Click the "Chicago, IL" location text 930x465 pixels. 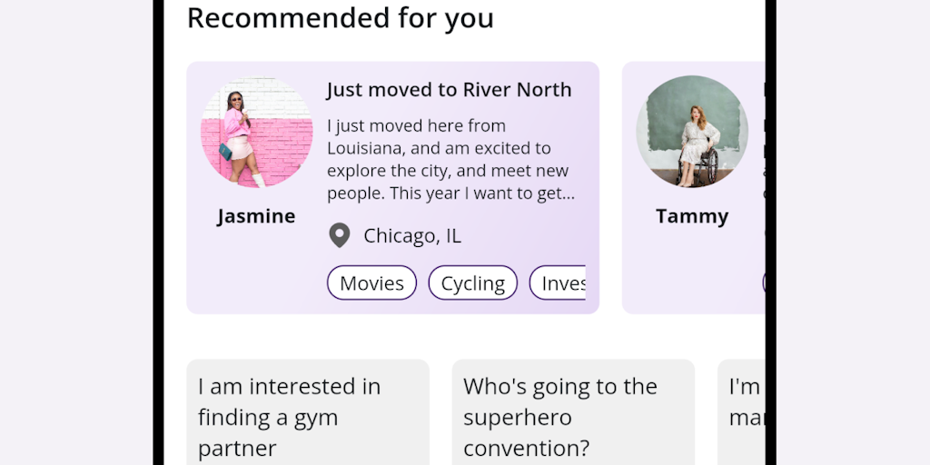(412, 236)
